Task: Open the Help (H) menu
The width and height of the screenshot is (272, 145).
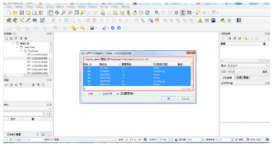Action: pos(125,7)
